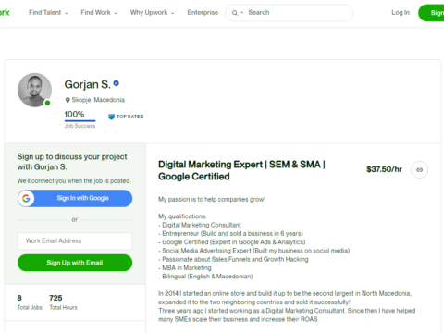
Task: Click the Log In link
Action: [x=401, y=13]
